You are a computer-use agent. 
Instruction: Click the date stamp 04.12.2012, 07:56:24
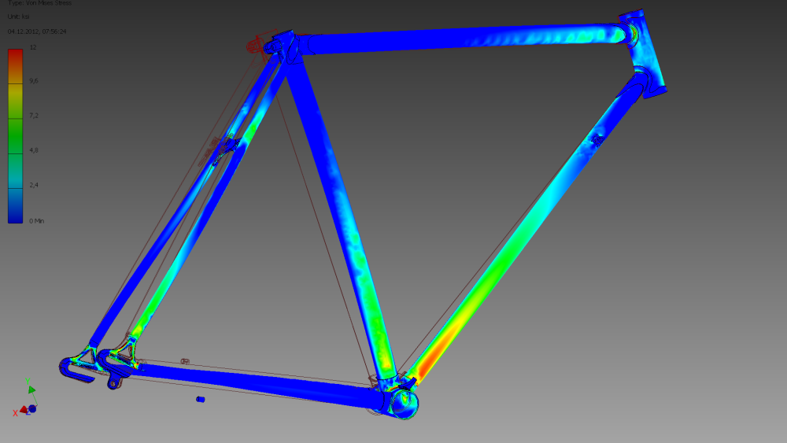tap(37, 31)
